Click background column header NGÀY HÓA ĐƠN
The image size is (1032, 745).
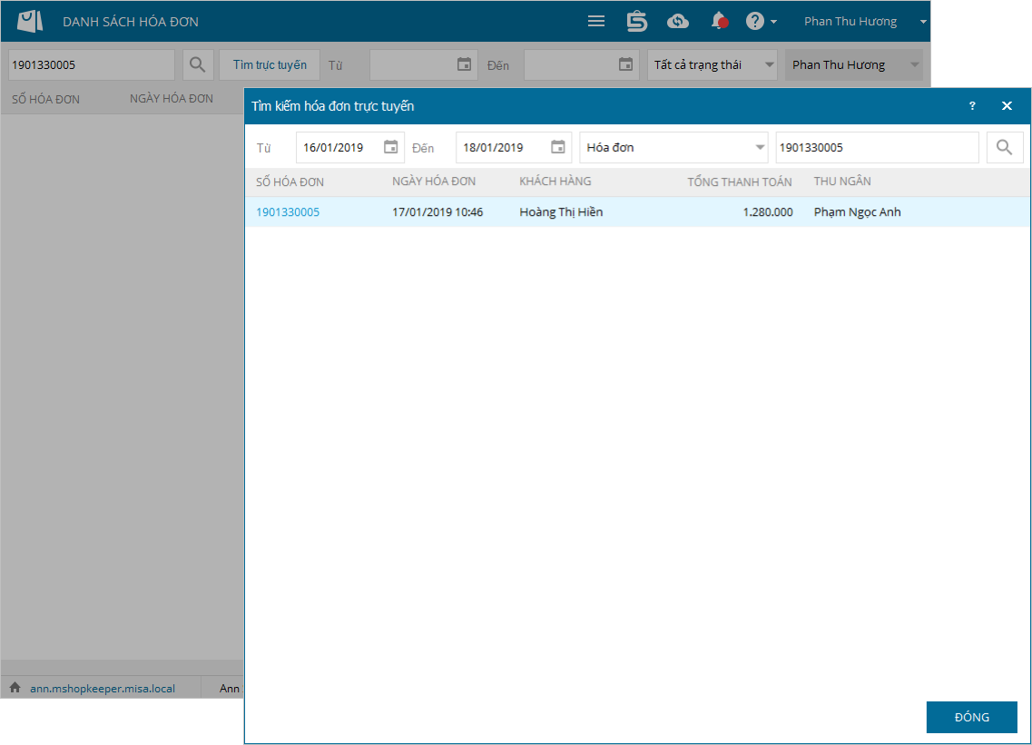pos(172,99)
